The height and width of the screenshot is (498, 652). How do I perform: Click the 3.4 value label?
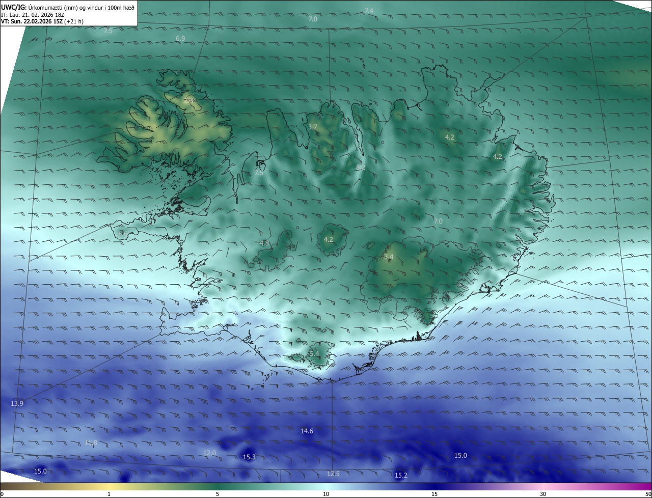coord(389,257)
